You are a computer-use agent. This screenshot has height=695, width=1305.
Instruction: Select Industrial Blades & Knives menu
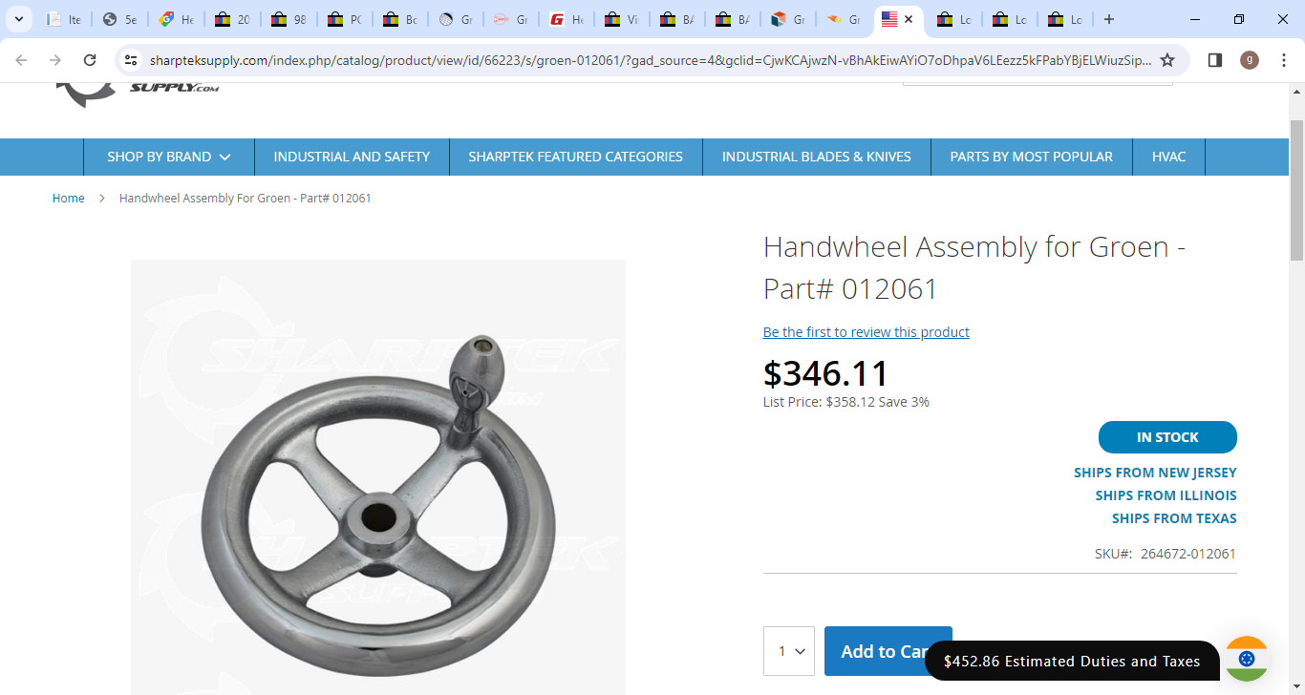pos(817,157)
